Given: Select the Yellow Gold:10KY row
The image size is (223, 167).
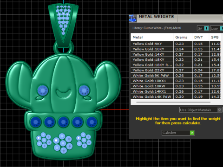Looking at the screenshot, I should pos(176,49).
